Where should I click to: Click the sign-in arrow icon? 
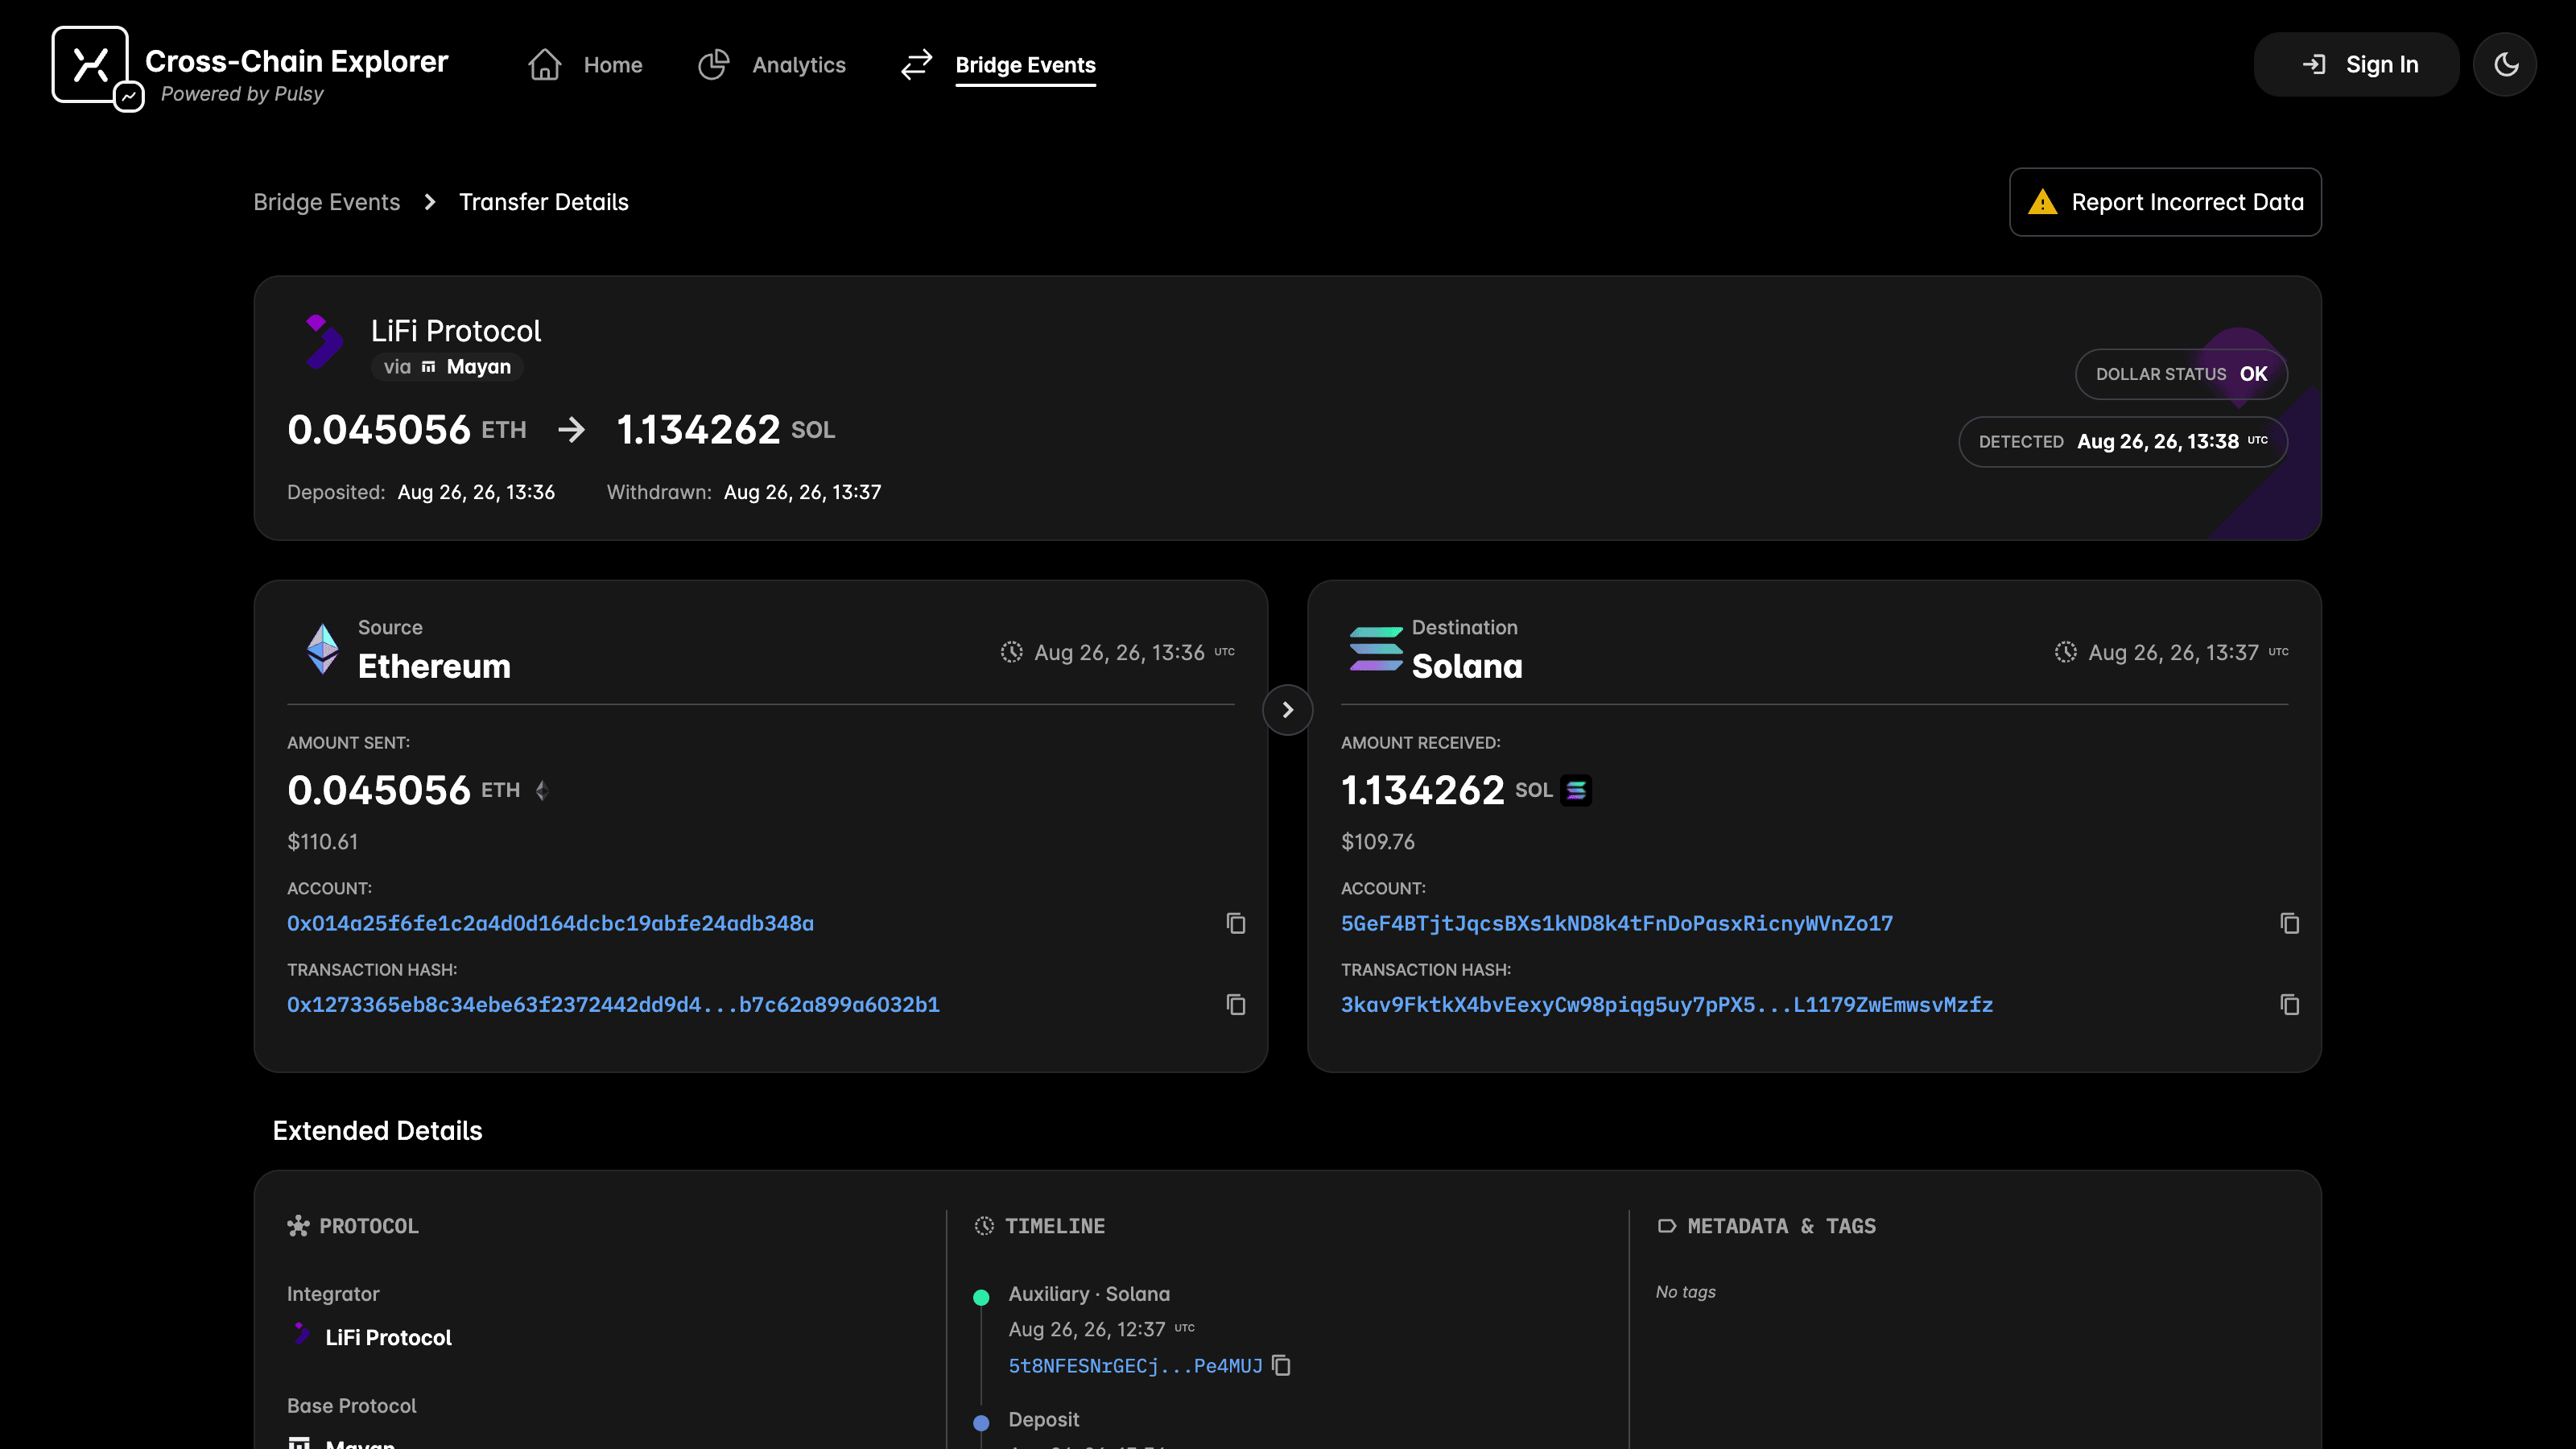click(2314, 65)
